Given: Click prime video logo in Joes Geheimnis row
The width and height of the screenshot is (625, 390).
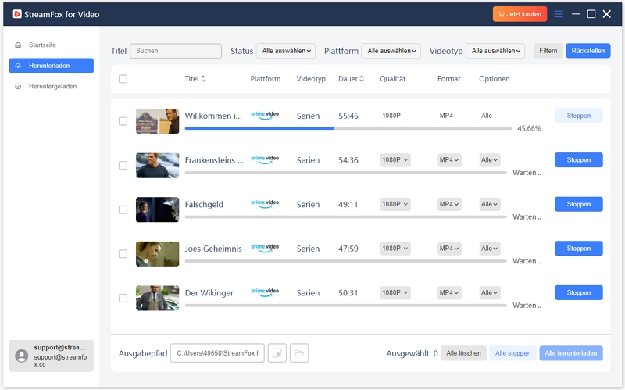Looking at the screenshot, I should (x=265, y=248).
